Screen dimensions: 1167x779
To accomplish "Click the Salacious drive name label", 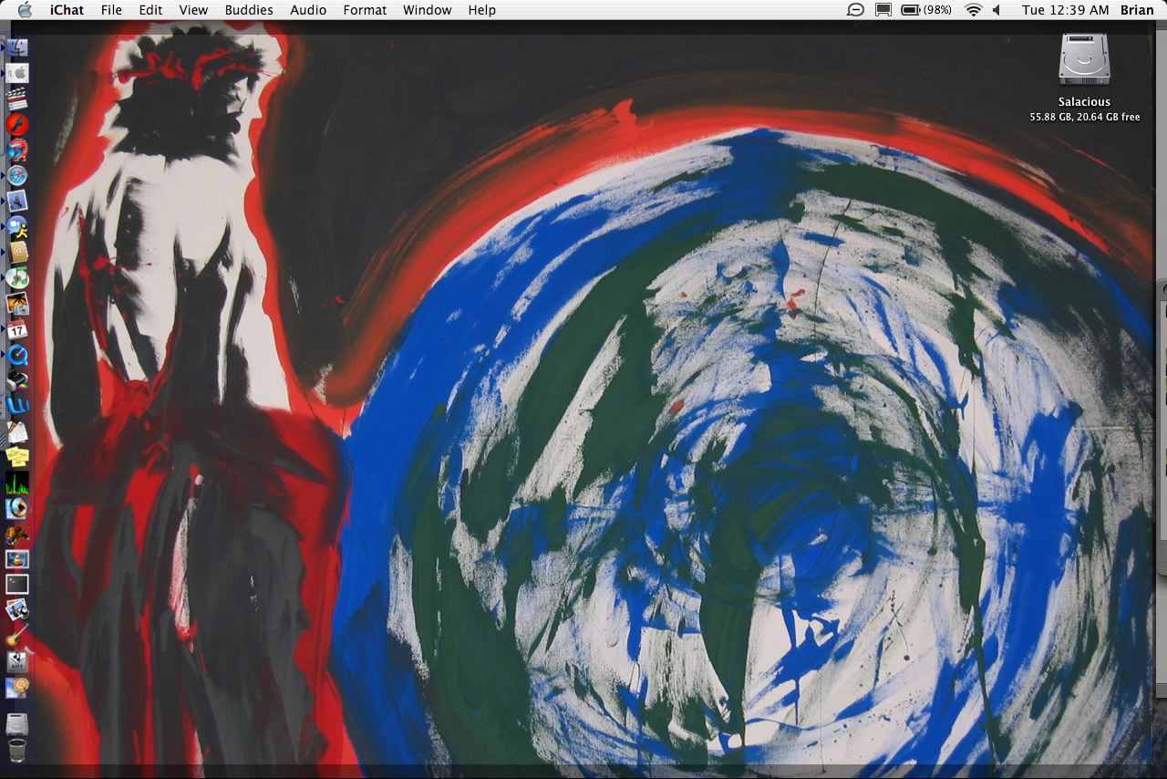I will coord(1084,102).
